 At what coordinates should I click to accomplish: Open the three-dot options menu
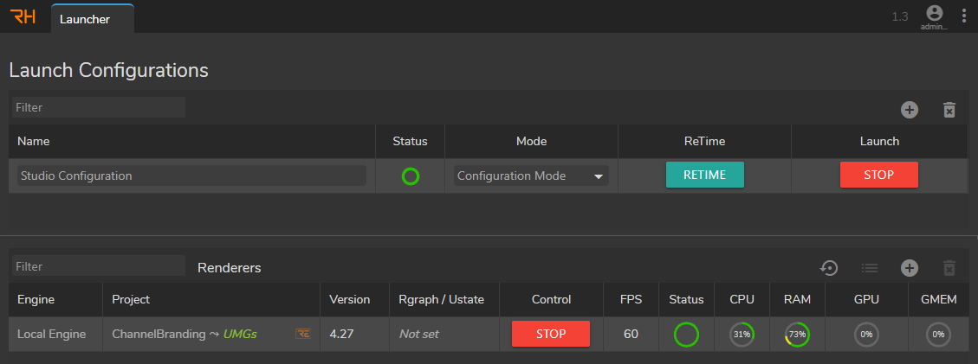(x=964, y=16)
